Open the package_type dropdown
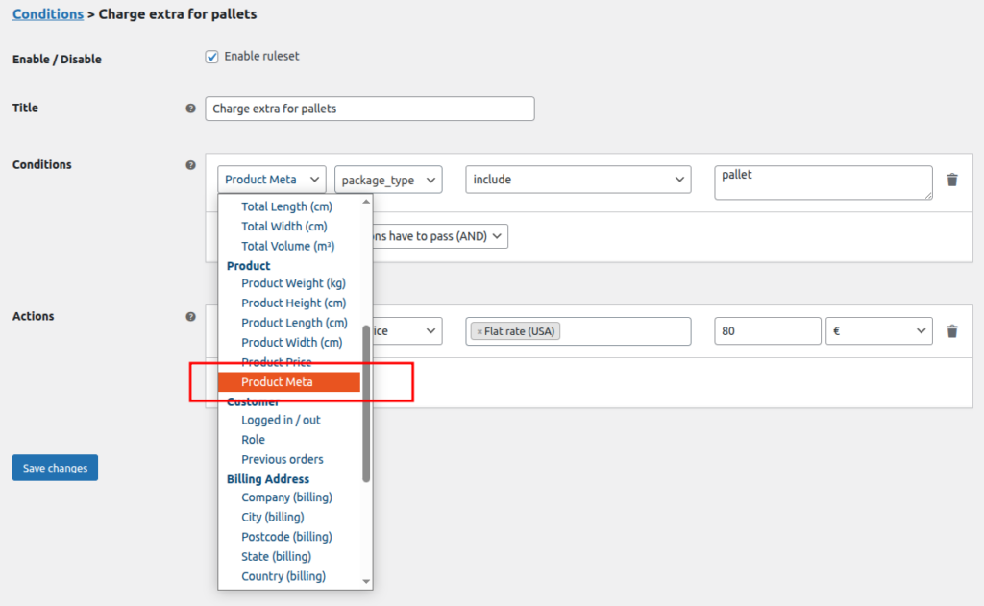Viewport: 984px width, 606px height. click(x=388, y=180)
